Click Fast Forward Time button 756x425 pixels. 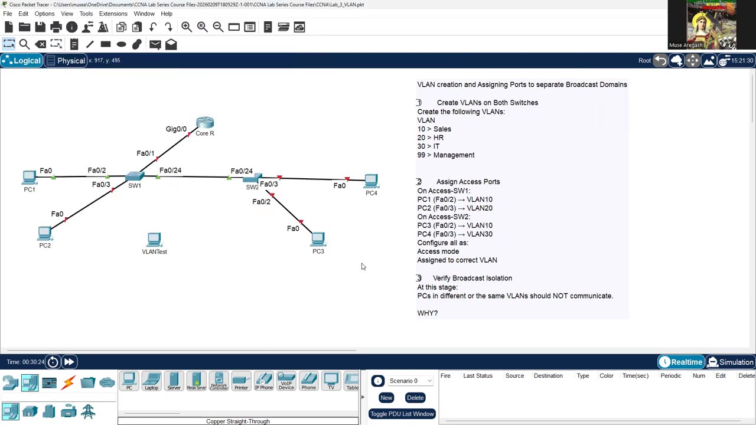(69, 362)
